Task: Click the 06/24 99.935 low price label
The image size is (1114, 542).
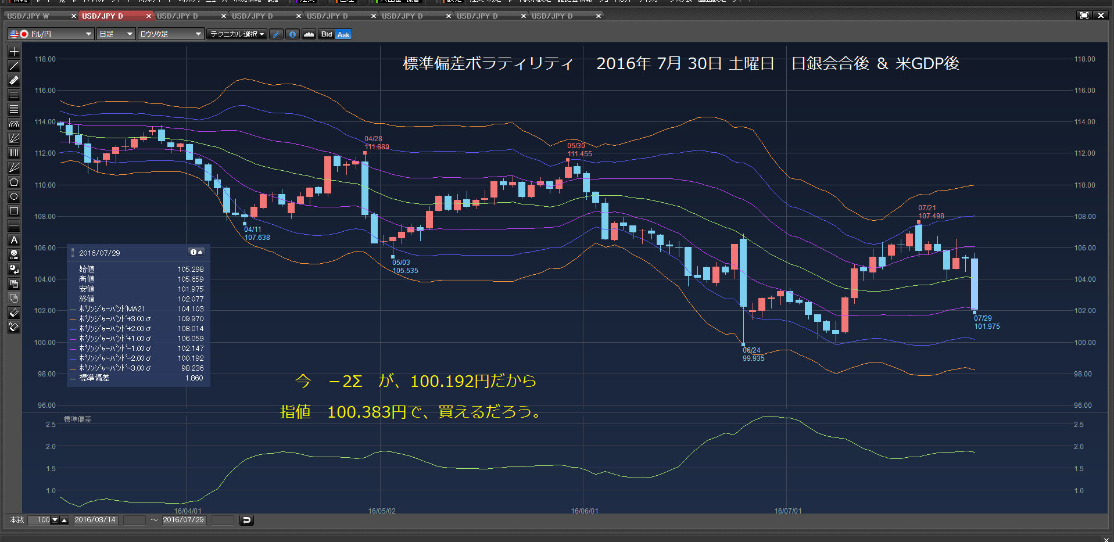Action: [753, 354]
